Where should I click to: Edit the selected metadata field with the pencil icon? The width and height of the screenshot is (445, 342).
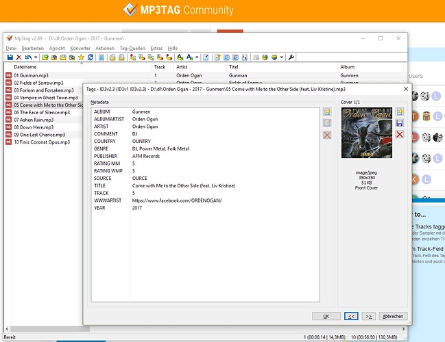coord(327,123)
